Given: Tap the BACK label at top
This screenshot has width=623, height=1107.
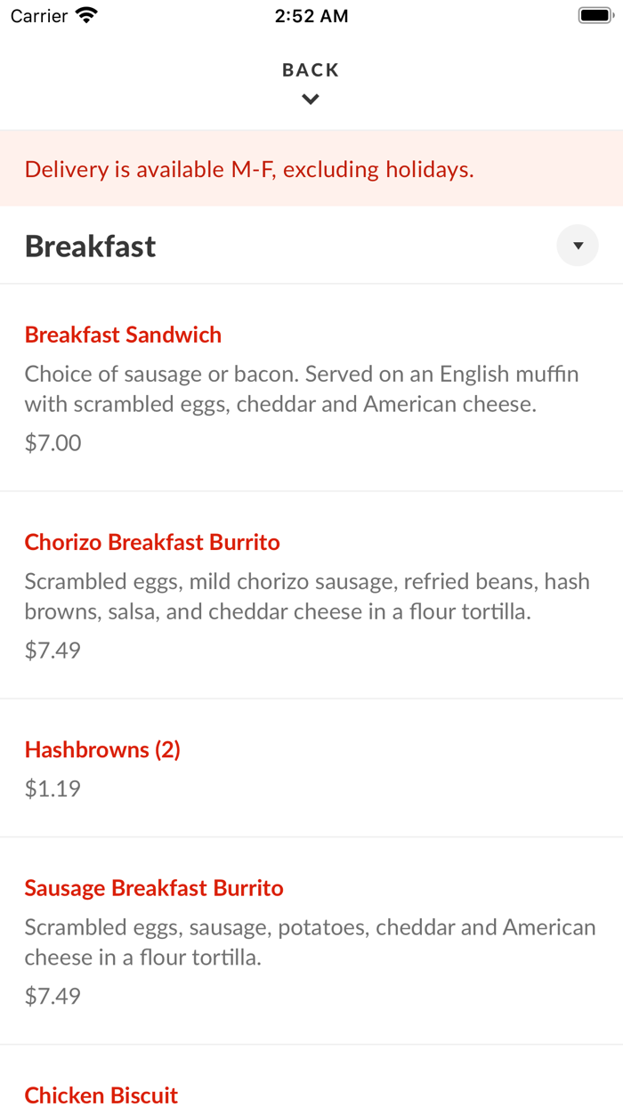Looking at the screenshot, I should pos(311,70).
